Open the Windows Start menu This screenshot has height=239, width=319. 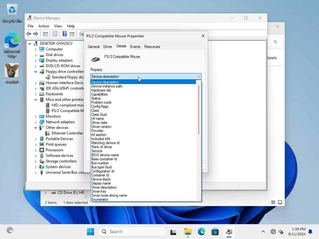pos(90,232)
